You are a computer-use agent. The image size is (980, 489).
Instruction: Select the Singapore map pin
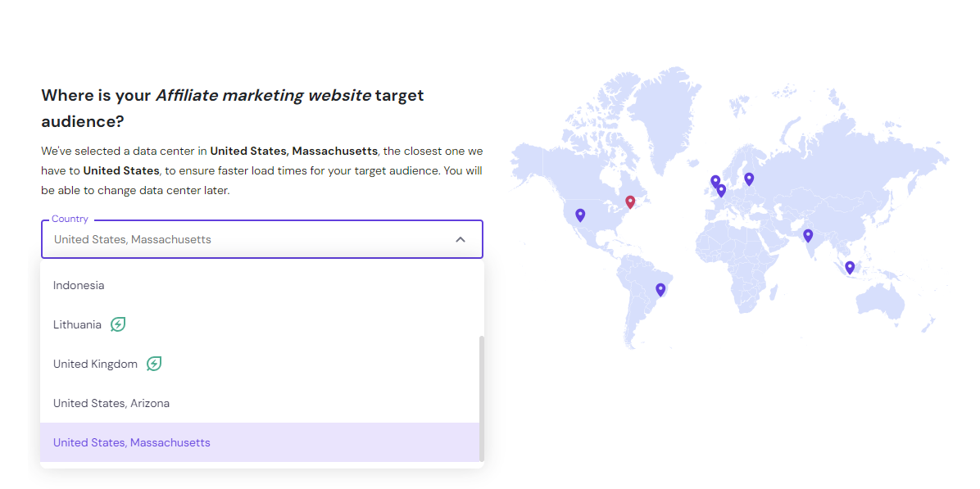tap(850, 267)
